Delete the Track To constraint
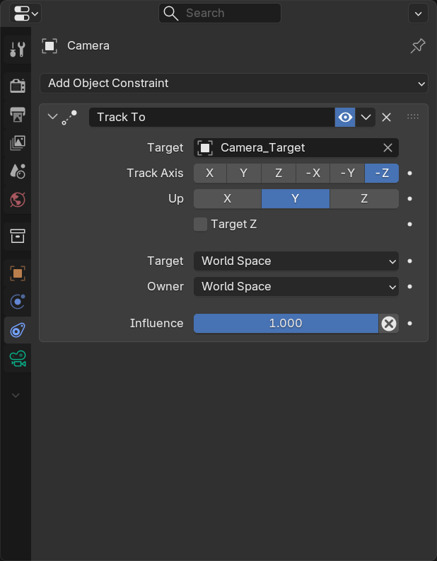437x561 pixels. coord(386,118)
